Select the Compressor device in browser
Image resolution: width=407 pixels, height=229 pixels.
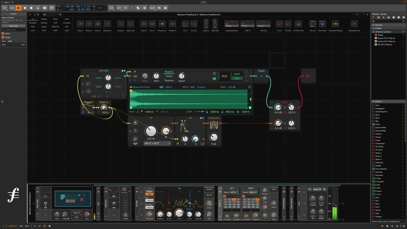click(x=389, y=143)
